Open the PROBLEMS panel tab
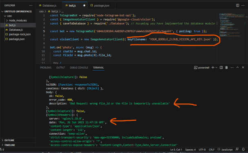The width and height of the screenshot is (248, 153). [x=46, y=68]
